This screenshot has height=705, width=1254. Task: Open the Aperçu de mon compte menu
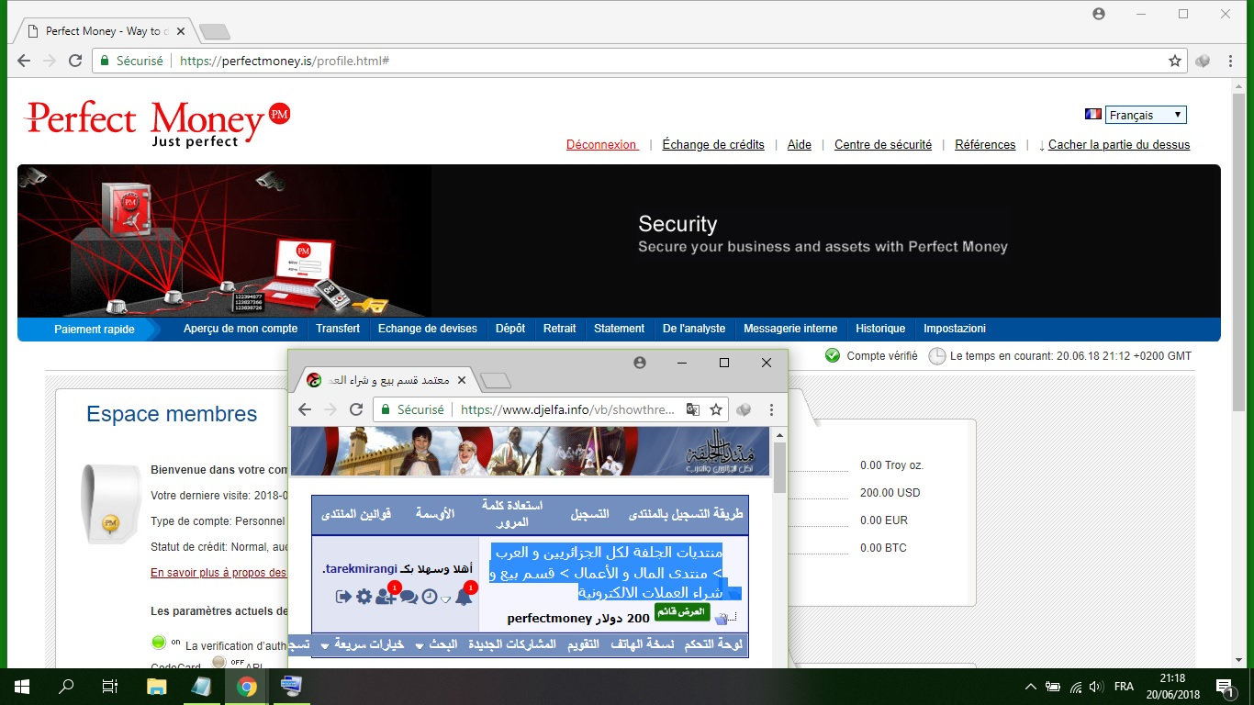point(241,329)
